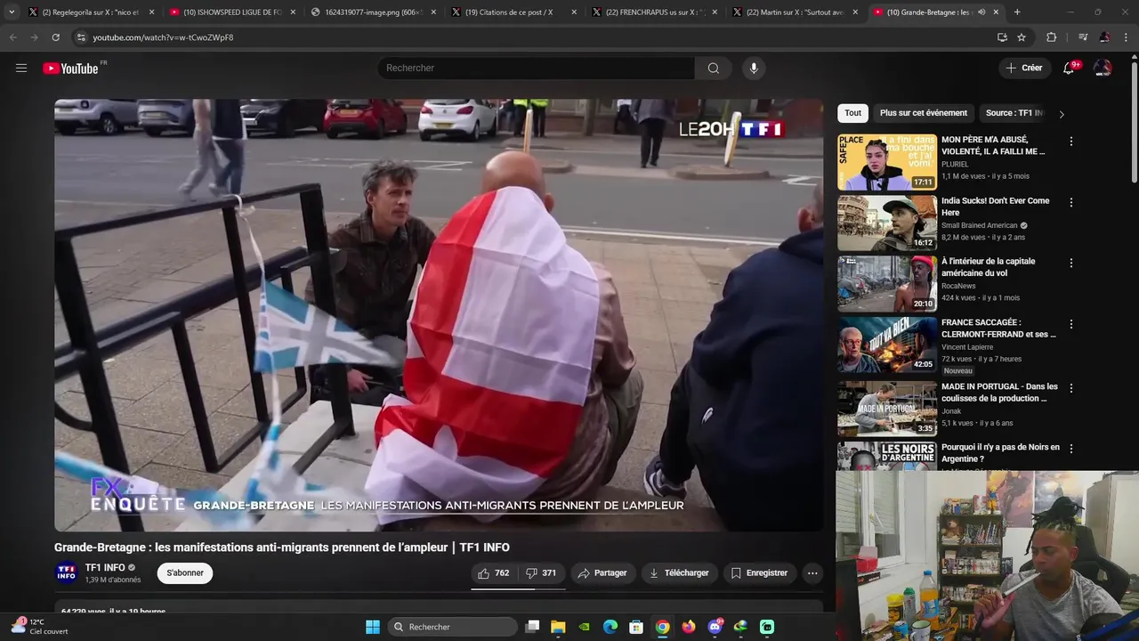Open weather widget showing 12°C Ciel couvert
The width and height of the screenshot is (1139, 641).
[x=40, y=627]
